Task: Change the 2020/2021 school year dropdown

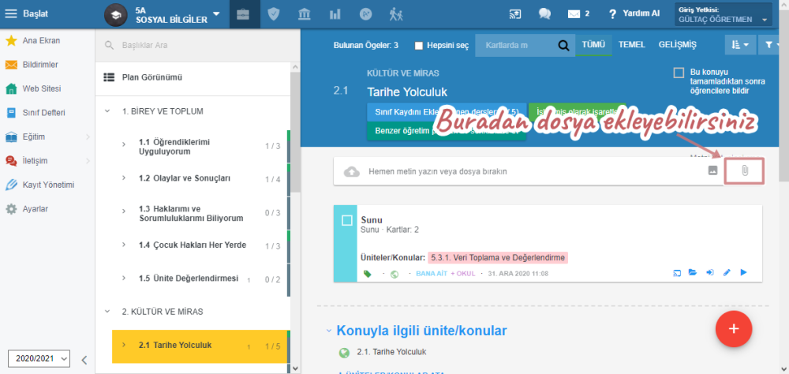Action: tap(39, 359)
